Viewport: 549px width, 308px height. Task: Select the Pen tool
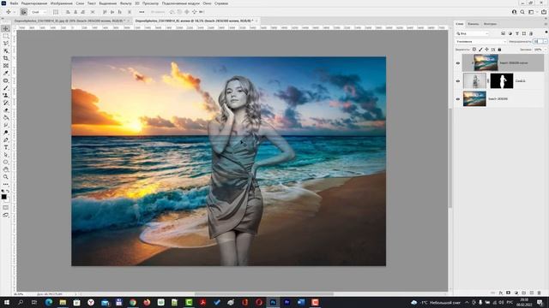point(6,140)
